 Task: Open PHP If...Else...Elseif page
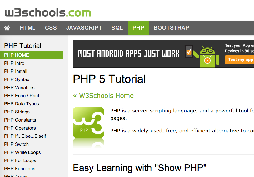(x=25, y=136)
